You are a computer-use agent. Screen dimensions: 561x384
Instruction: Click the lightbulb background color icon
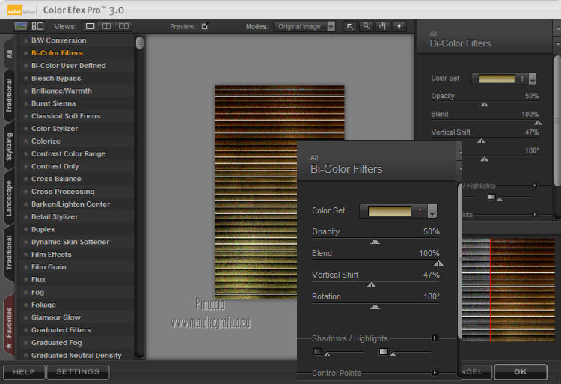(400, 26)
